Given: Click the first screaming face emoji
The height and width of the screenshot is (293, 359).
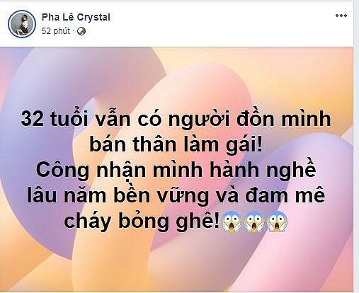Looking at the screenshot, I should [x=231, y=222].
